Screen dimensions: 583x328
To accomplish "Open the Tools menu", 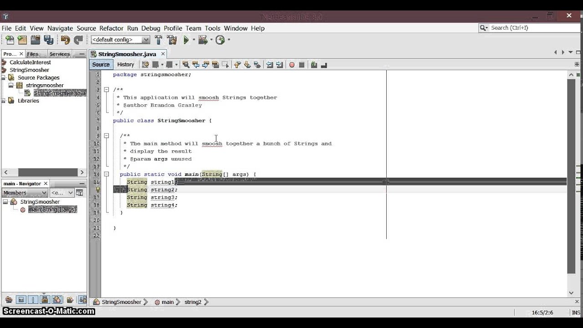I will coord(212,28).
